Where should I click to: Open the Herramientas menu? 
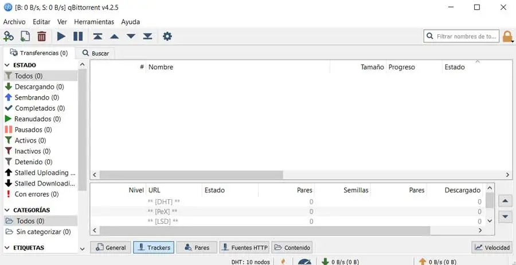(94, 22)
